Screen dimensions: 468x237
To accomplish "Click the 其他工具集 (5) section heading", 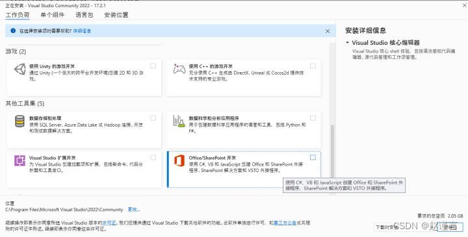I will [25, 103].
